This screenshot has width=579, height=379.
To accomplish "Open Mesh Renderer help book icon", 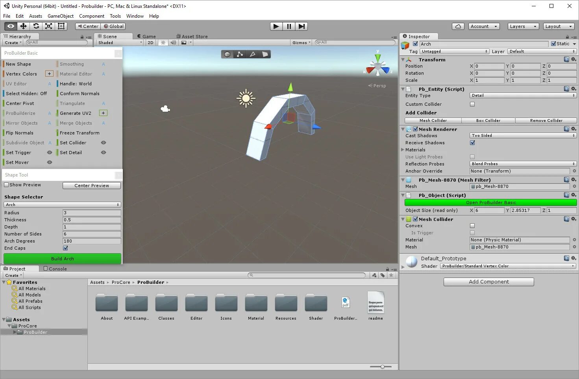I will (x=566, y=129).
